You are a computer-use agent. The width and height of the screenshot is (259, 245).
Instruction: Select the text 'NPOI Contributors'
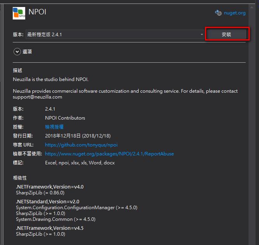coord(65,118)
